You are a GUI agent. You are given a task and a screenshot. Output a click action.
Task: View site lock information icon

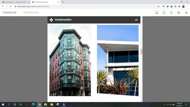tap(15, 7)
